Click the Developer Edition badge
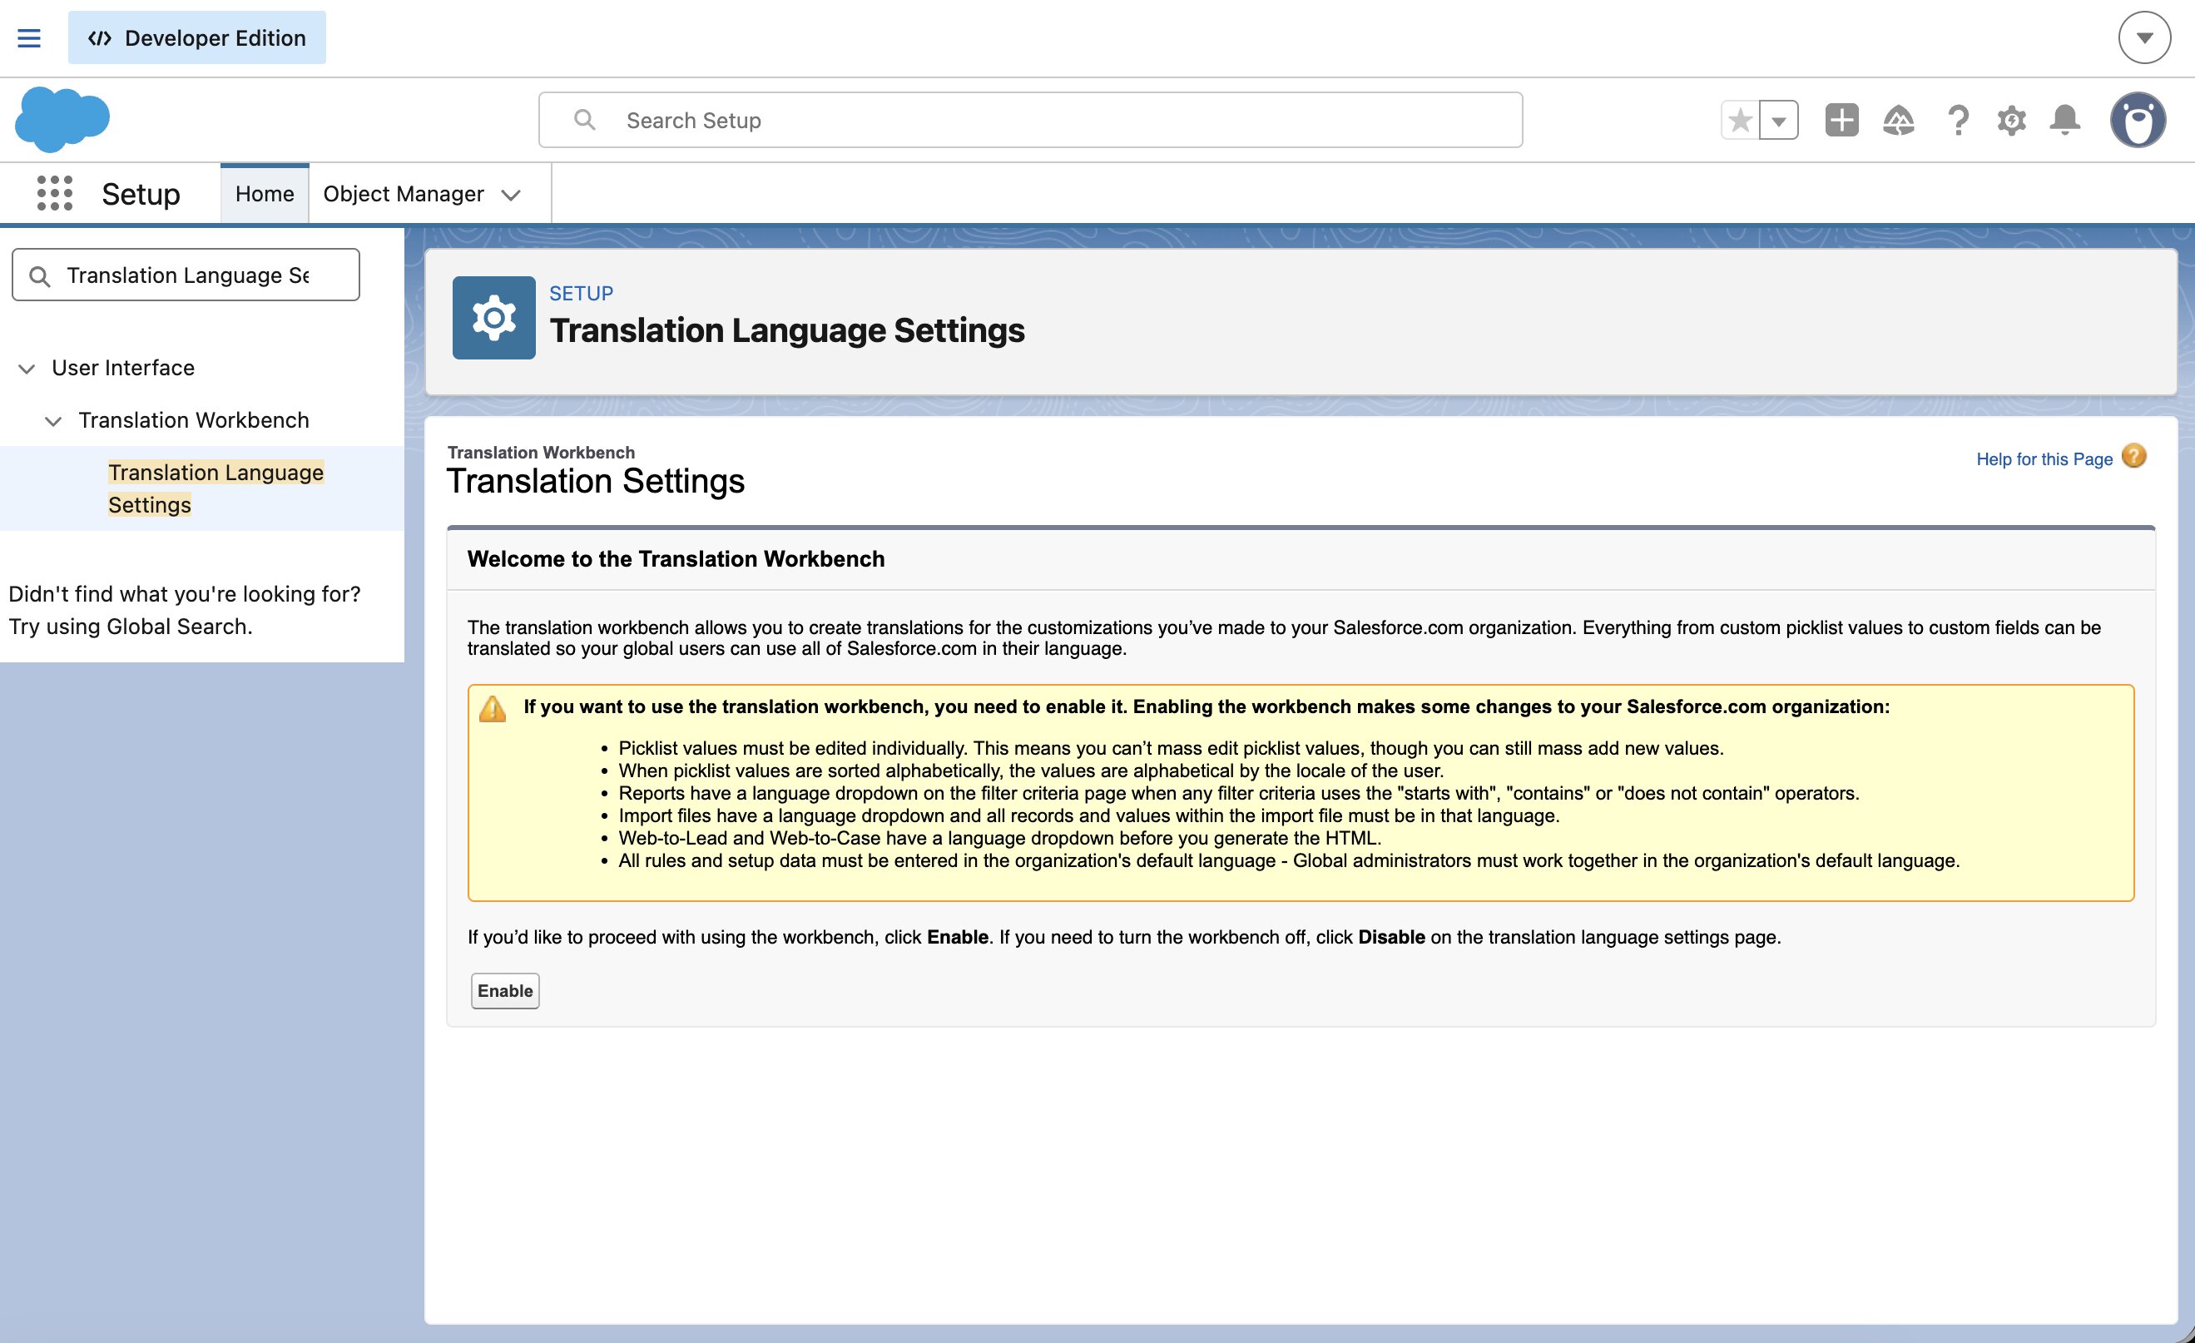This screenshot has height=1343, width=2195. click(x=197, y=38)
